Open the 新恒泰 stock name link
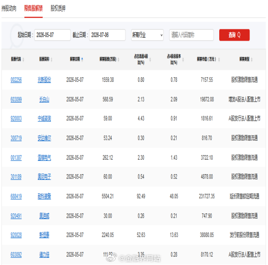Image resolution: width=268 pixels, height=265 pixels. tap(44, 235)
